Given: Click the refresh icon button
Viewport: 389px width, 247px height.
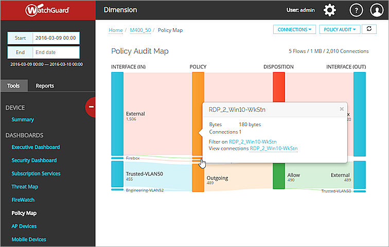Looking at the screenshot, I should (369, 29).
